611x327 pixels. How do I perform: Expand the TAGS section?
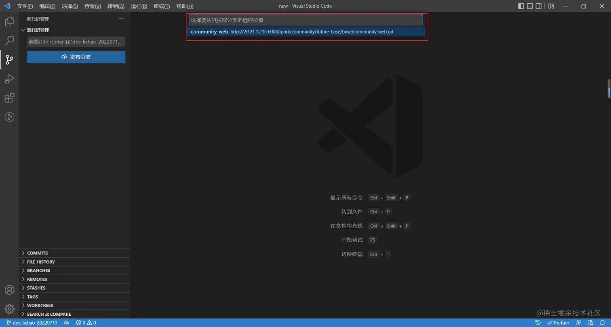pyautogui.click(x=75, y=297)
